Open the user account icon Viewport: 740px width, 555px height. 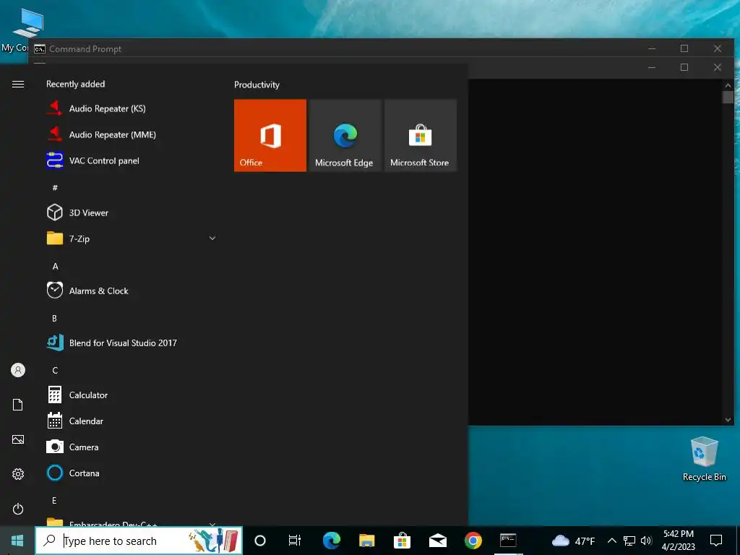coord(18,370)
